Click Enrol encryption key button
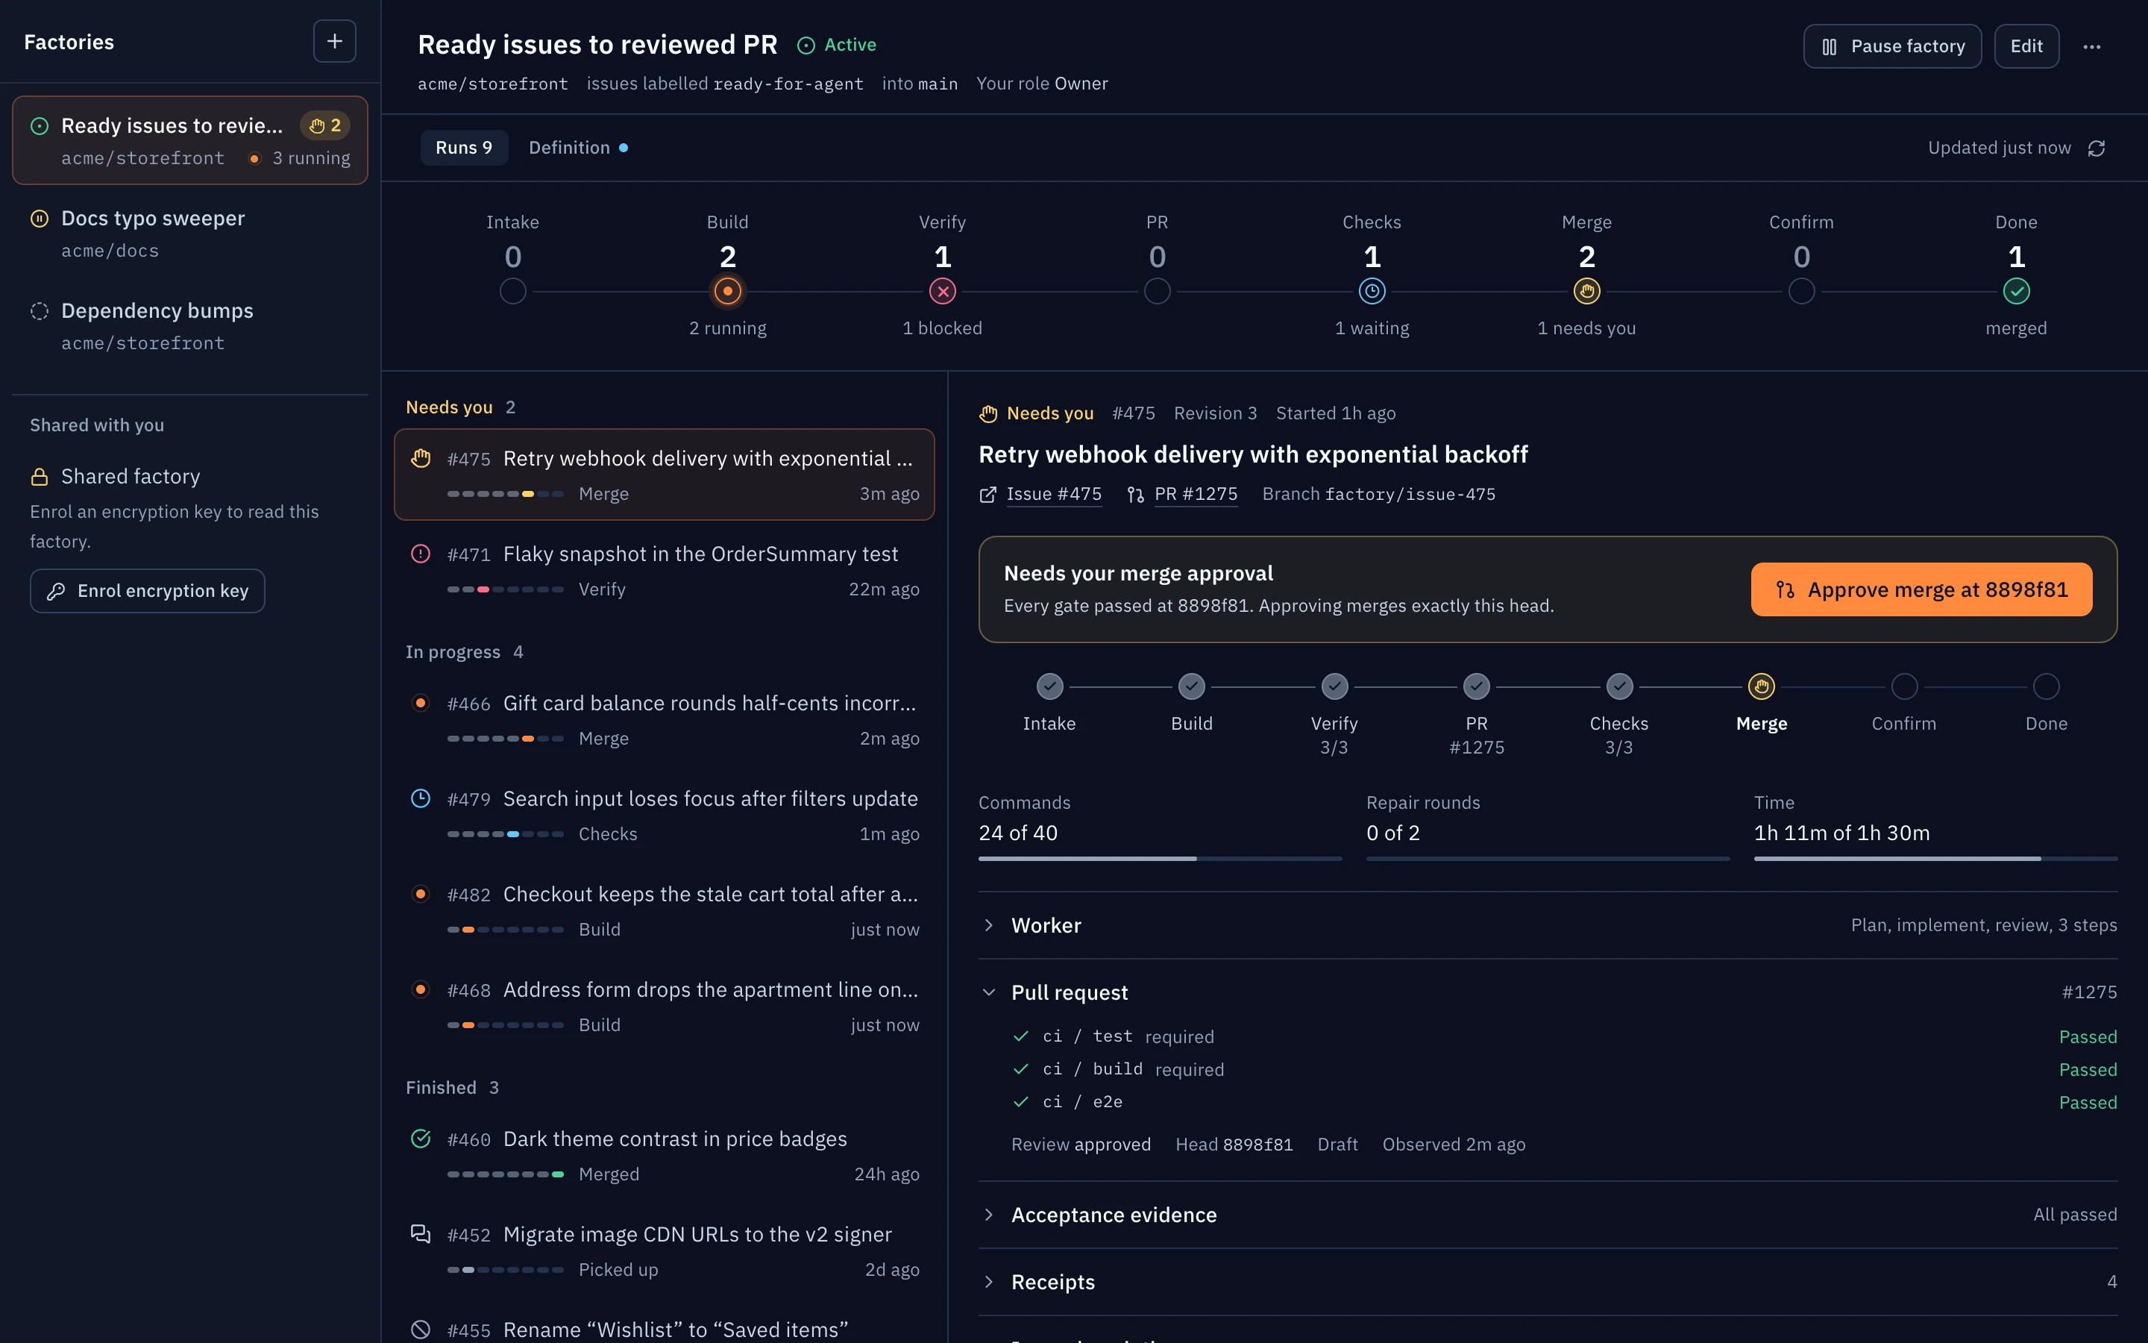Image resolution: width=2148 pixels, height=1343 pixels. [x=148, y=592]
